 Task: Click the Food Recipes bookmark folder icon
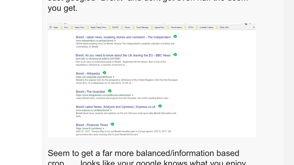tap(134, 28)
